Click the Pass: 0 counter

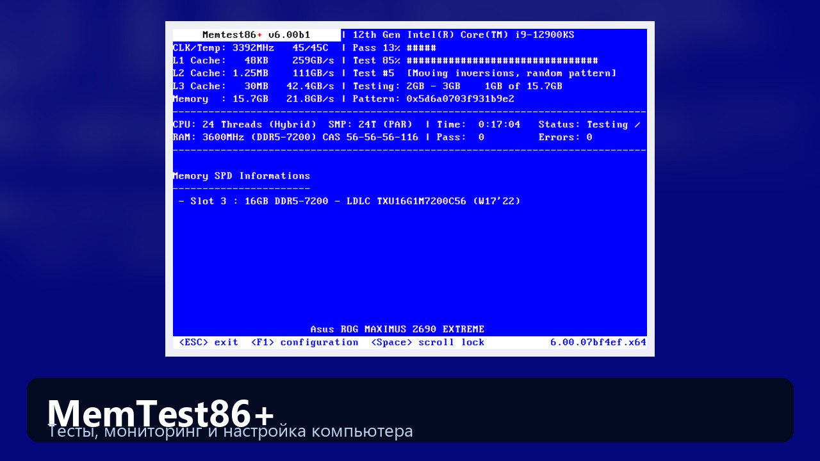[x=460, y=137]
